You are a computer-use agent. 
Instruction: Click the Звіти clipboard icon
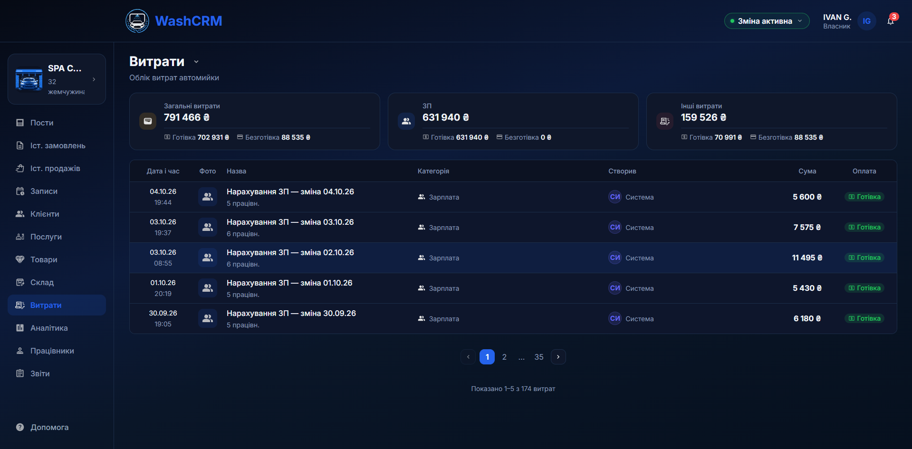(x=20, y=373)
